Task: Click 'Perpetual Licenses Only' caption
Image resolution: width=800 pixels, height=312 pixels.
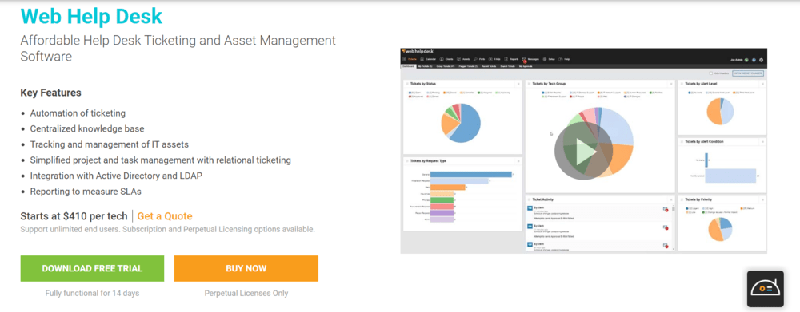Action: [x=246, y=293]
